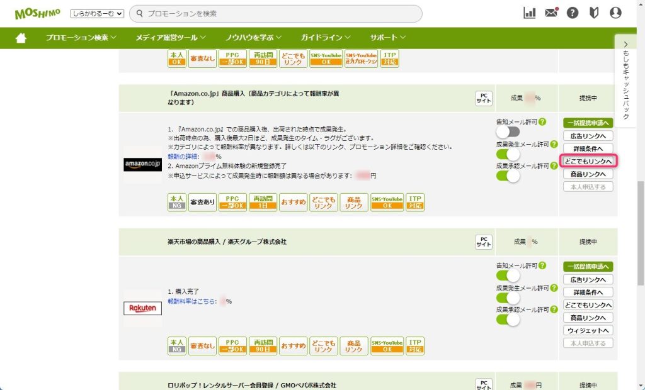
Task: Open the mail notifications envelope icon
Action: [551, 13]
